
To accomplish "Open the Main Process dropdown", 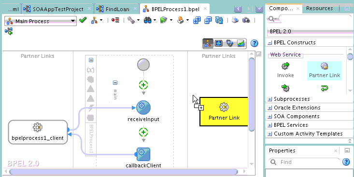I will click(41, 21).
